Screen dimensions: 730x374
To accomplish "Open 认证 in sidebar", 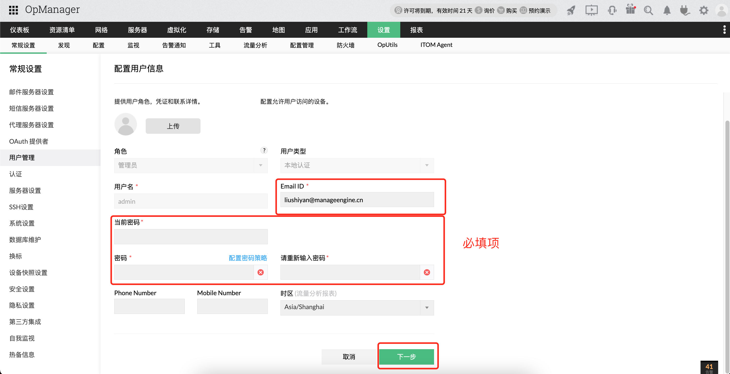I will point(15,174).
